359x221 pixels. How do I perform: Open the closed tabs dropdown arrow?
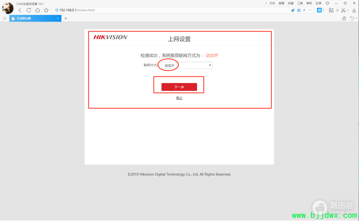coord(356,18)
